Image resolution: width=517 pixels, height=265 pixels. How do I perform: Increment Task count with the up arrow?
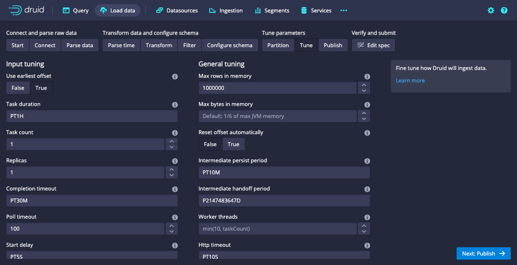pos(171,141)
